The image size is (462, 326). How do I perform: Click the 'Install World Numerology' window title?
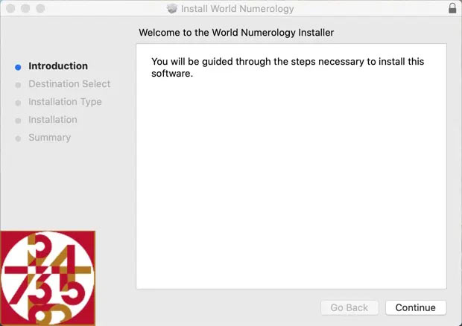click(x=237, y=8)
